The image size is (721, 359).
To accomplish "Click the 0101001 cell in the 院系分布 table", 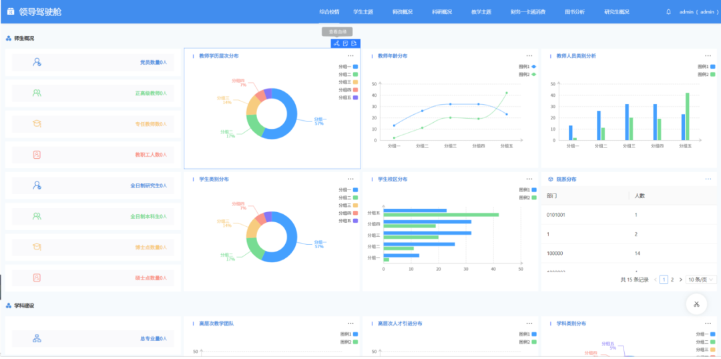I will point(555,215).
